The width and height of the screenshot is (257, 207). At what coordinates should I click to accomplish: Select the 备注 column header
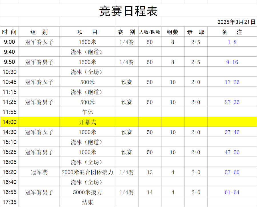[232, 32]
